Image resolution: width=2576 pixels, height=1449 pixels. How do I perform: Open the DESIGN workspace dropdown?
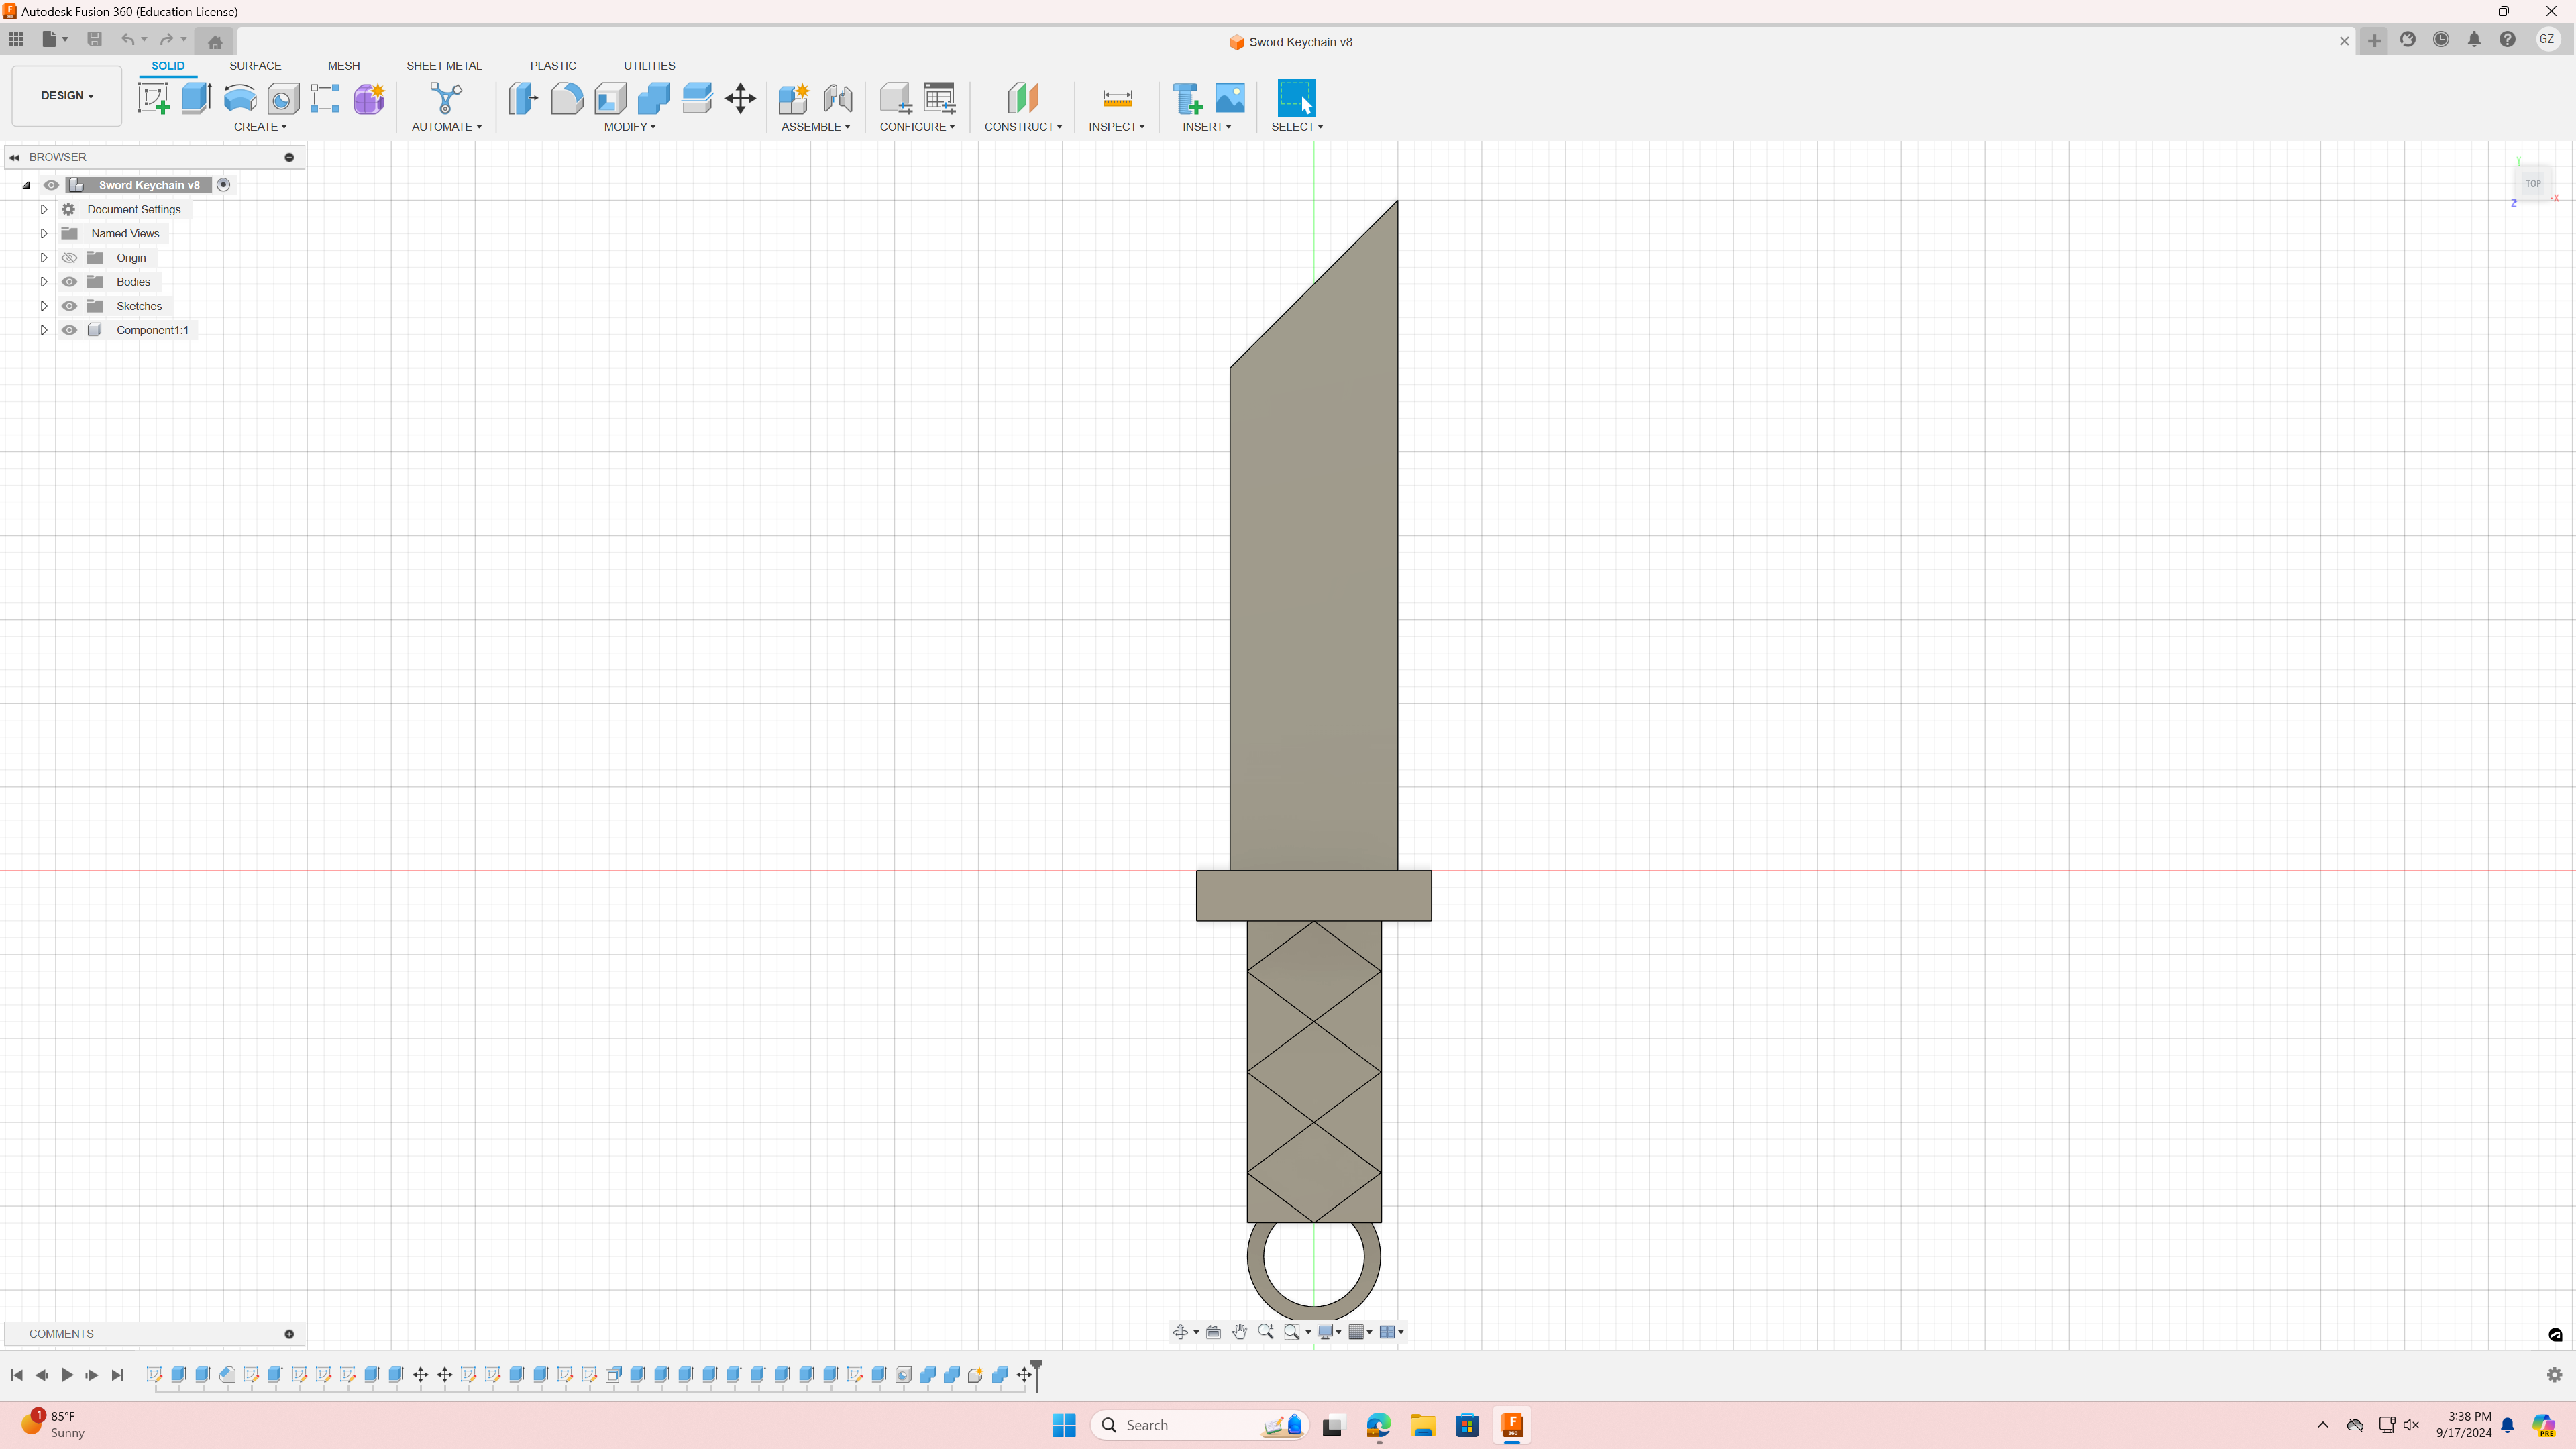click(67, 96)
